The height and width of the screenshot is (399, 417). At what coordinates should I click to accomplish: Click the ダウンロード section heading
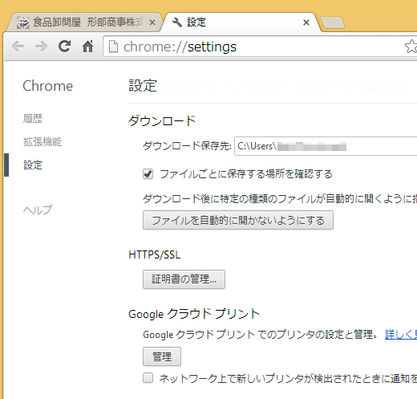tap(162, 120)
